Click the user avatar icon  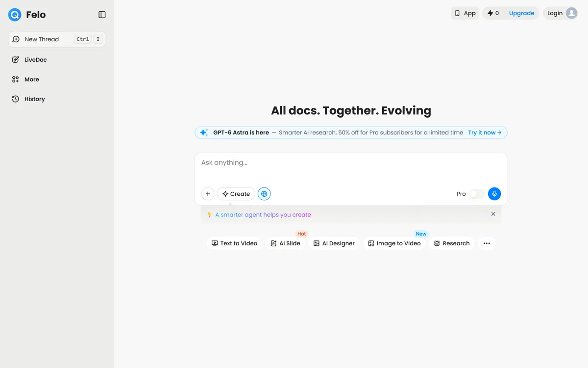[572, 13]
